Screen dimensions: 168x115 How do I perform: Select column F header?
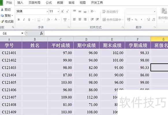pyautogui.click(x=138, y=39)
